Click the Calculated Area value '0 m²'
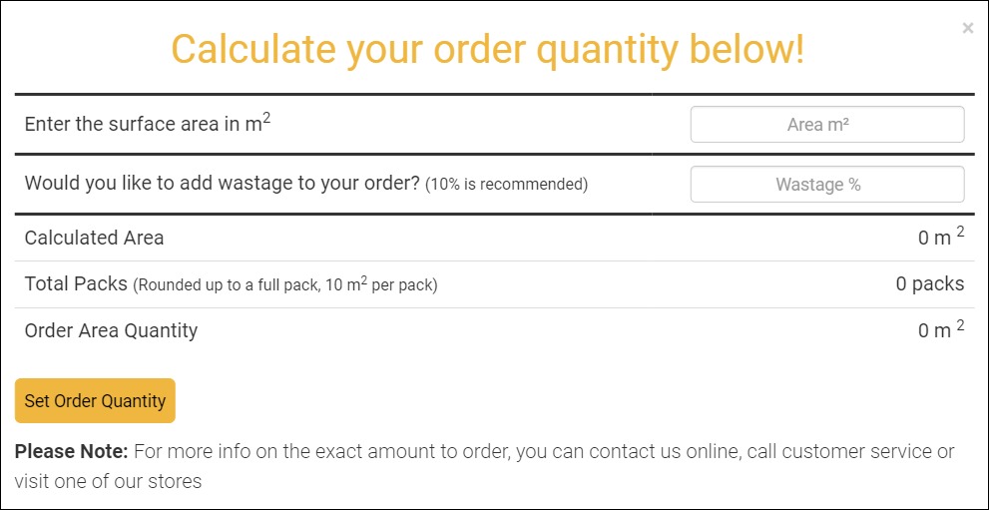This screenshot has width=989, height=510. 940,238
